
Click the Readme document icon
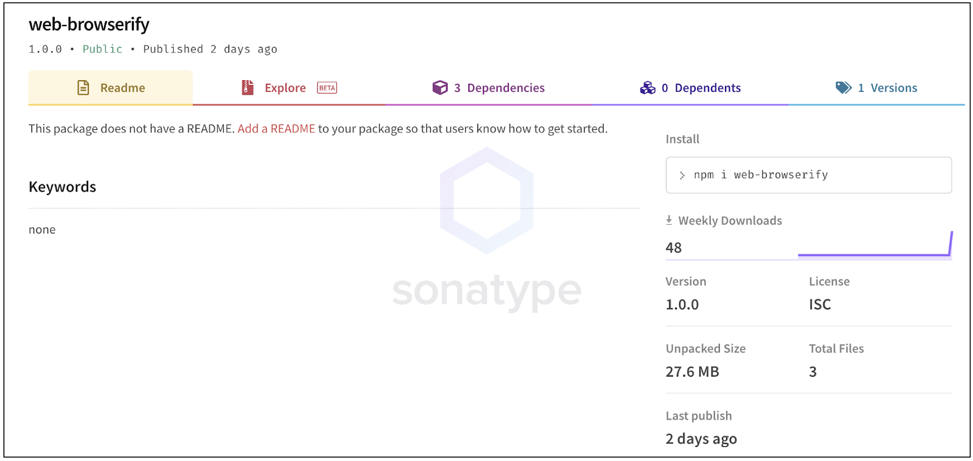coord(83,88)
